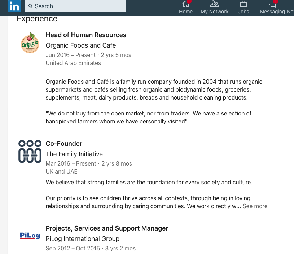Viewport: 294px width, 254px height.
Task: Select the Jobs tab label
Action: tap(243, 12)
